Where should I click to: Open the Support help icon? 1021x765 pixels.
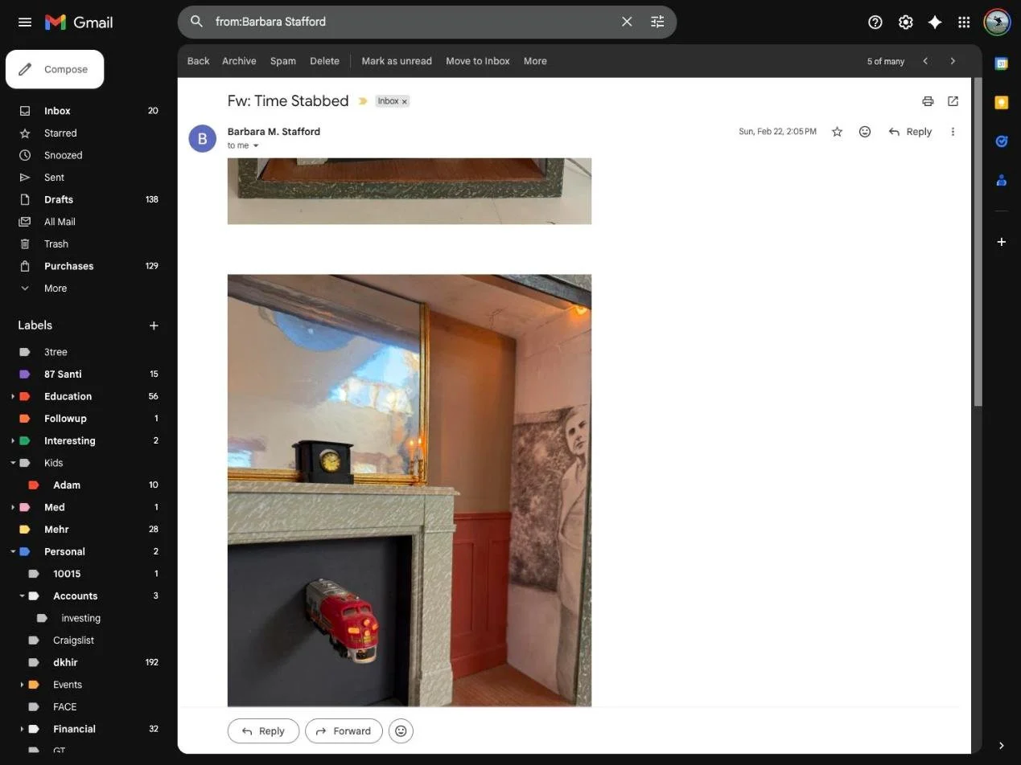click(875, 22)
